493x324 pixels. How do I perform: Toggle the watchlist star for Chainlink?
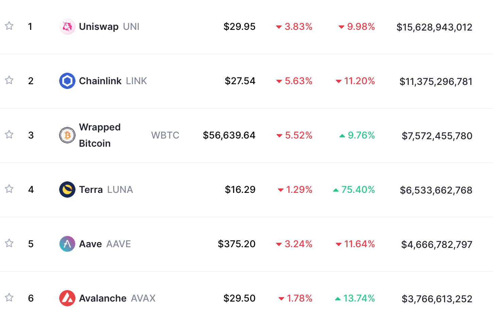point(9,80)
